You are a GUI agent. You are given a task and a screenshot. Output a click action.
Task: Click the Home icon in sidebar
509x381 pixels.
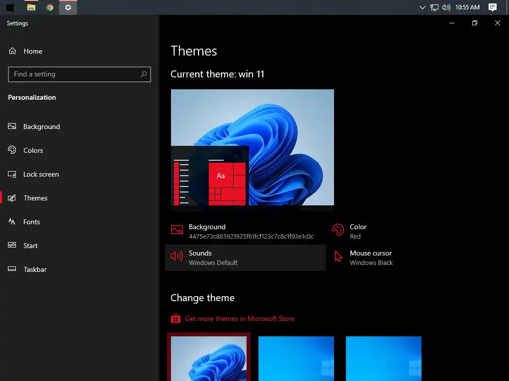(12, 51)
